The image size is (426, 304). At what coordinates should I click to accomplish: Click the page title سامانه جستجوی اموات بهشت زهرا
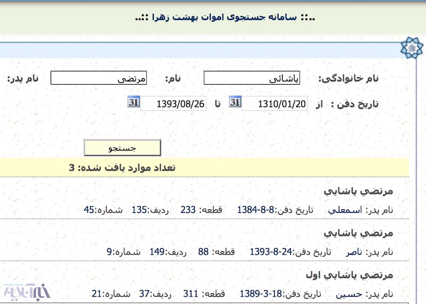(225, 18)
